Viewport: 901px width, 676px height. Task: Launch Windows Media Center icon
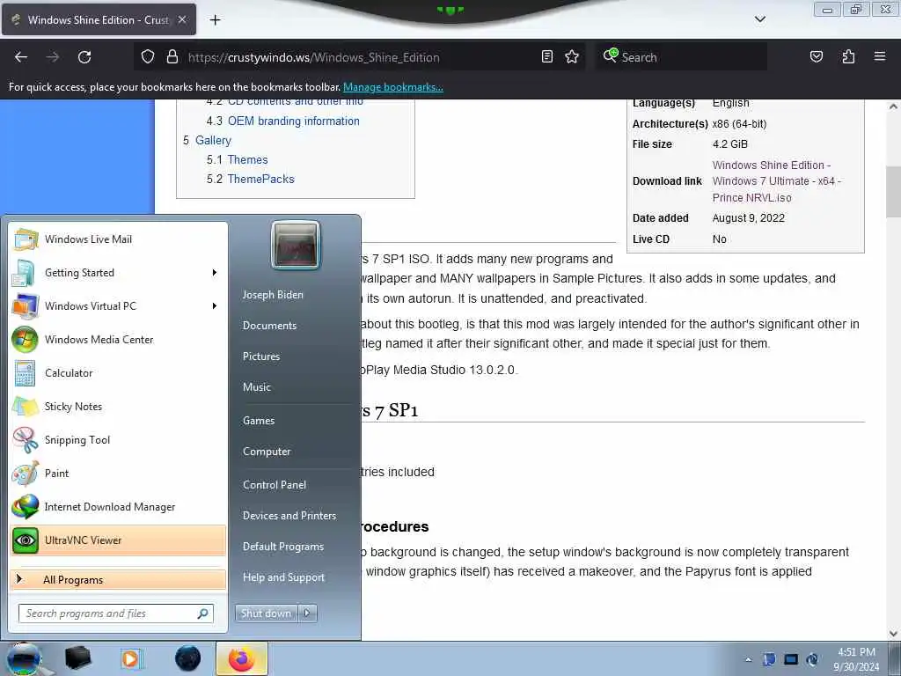point(25,339)
